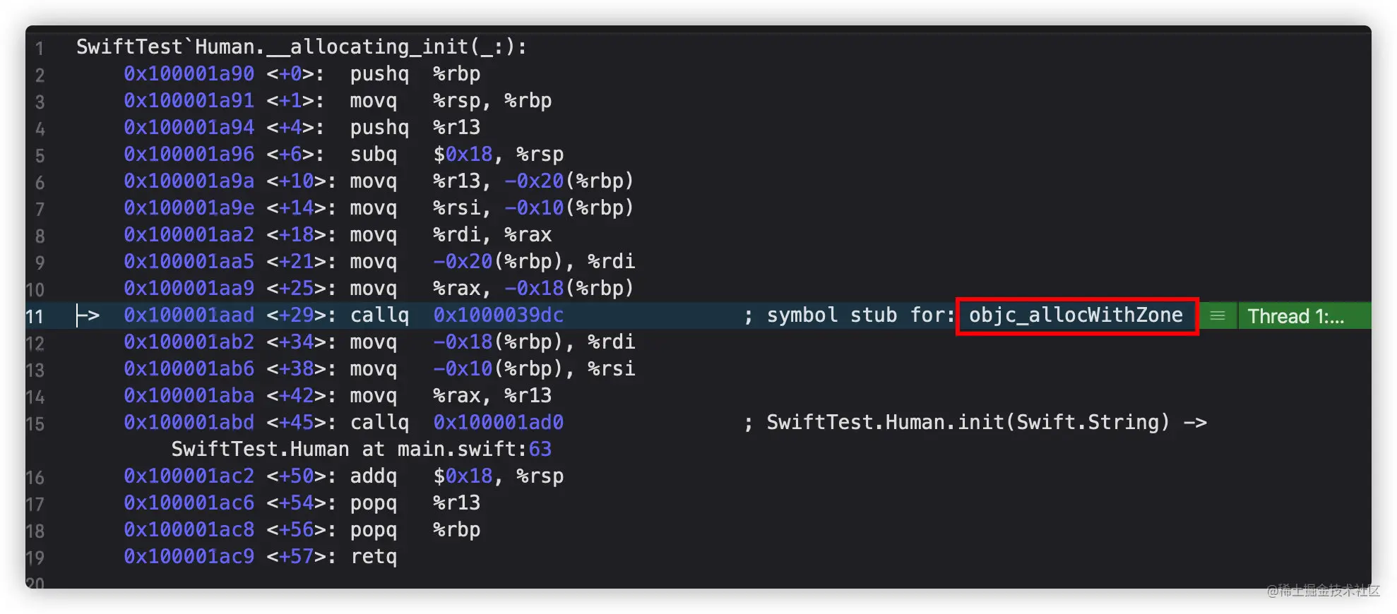Image resolution: width=1397 pixels, height=614 pixels.
Task: Click the address 0x100001a90
Action: coord(189,74)
